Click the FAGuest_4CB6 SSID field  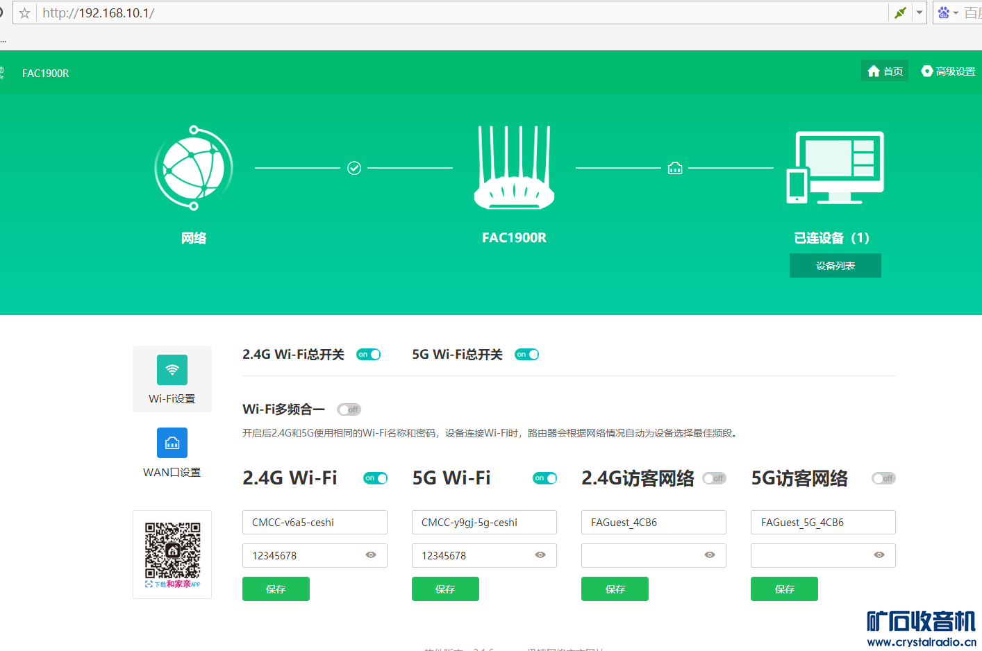click(654, 522)
